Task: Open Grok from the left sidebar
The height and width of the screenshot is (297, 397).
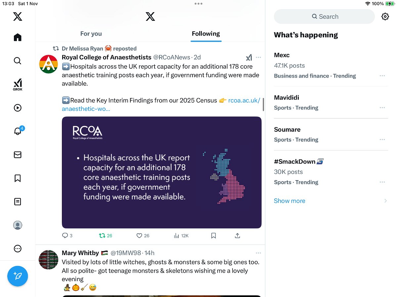Action: coord(18,84)
